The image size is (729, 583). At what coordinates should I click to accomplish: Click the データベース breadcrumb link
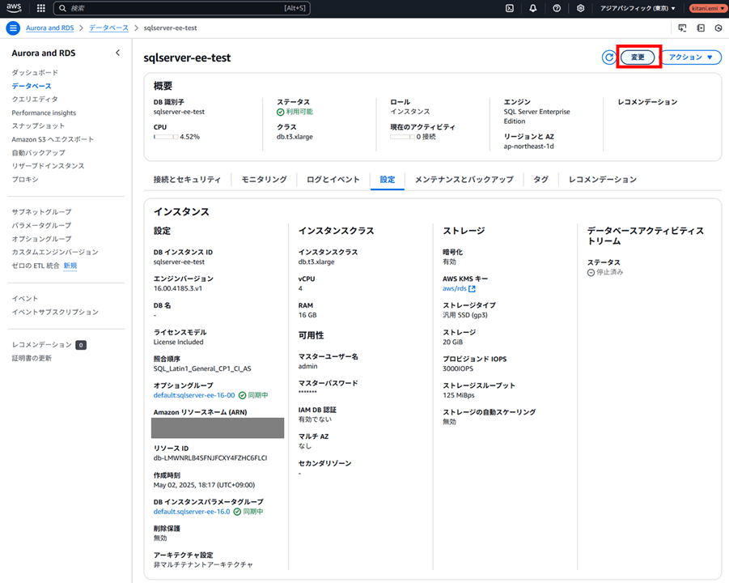108,28
